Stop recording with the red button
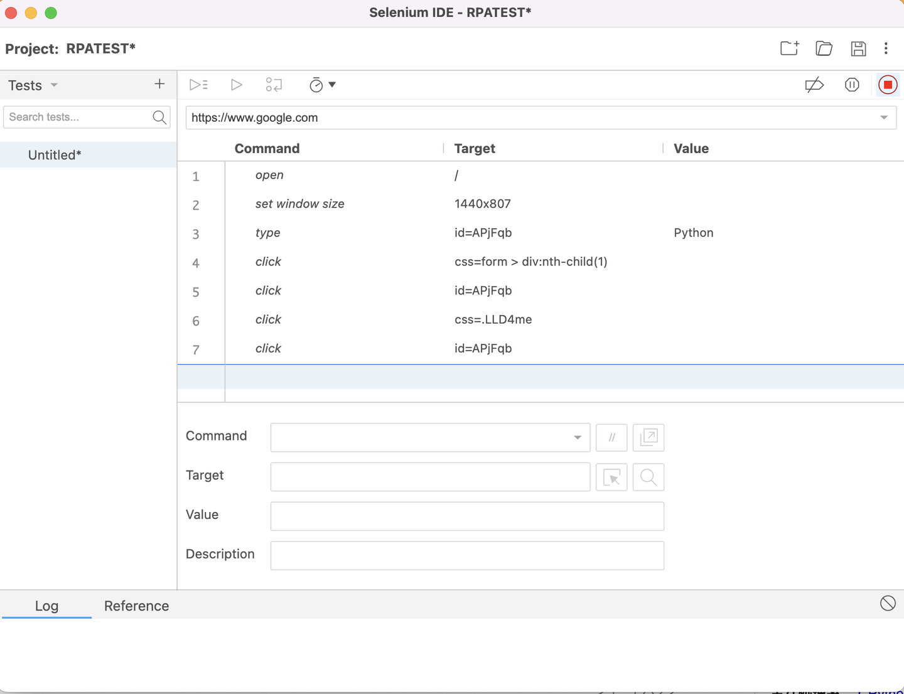 point(888,85)
